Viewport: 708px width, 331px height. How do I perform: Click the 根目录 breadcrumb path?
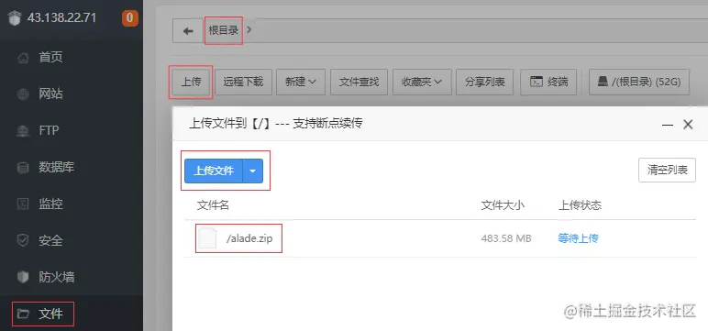[x=223, y=30]
